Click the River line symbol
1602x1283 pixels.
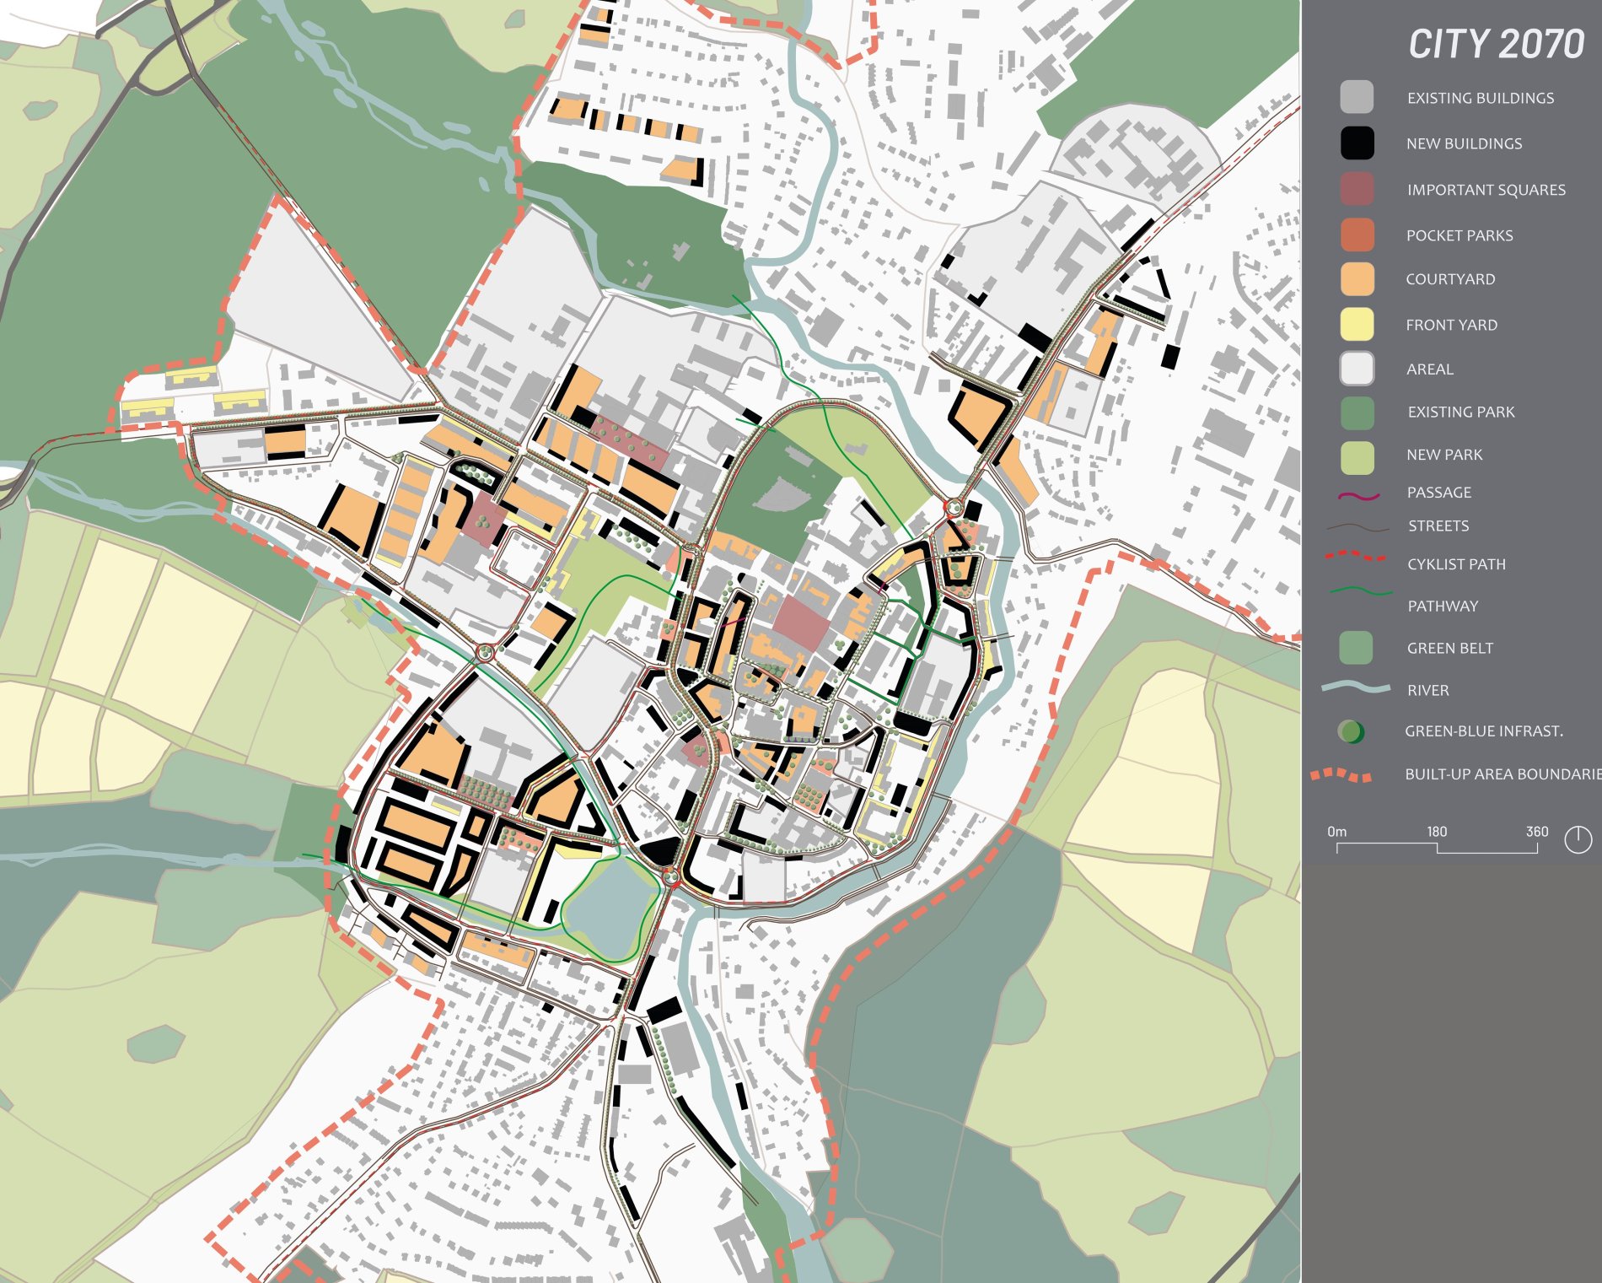pos(1356,687)
